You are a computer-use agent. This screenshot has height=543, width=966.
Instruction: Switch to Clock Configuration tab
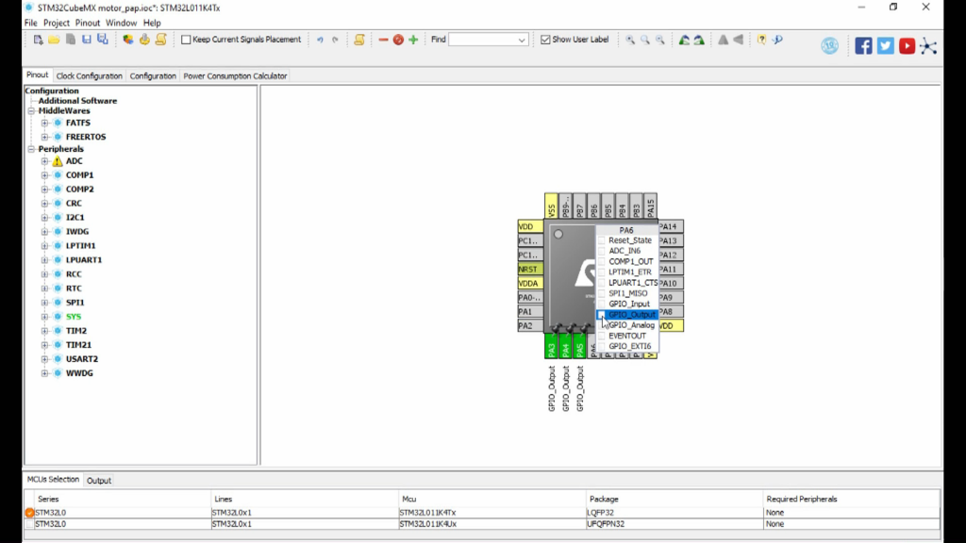tap(89, 75)
